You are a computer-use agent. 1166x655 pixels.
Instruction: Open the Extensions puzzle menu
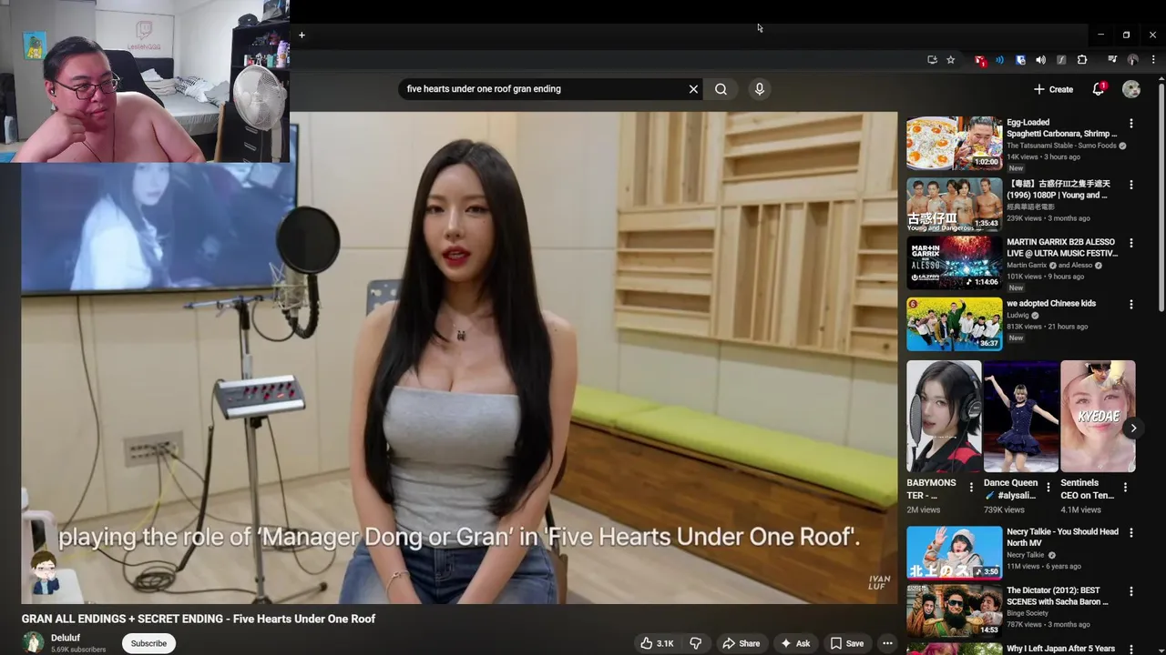click(1082, 60)
